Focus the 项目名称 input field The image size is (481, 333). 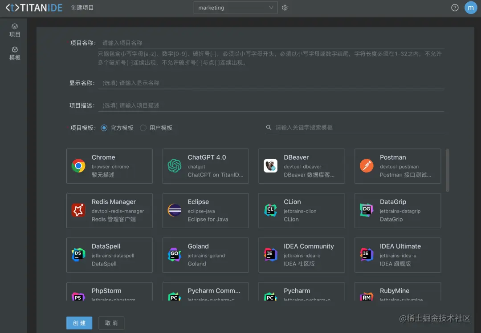pos(271,43)
